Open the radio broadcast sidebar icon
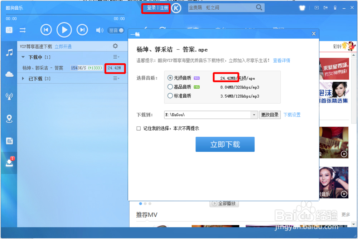The image size is (358, 239). (x=9, y=96)
